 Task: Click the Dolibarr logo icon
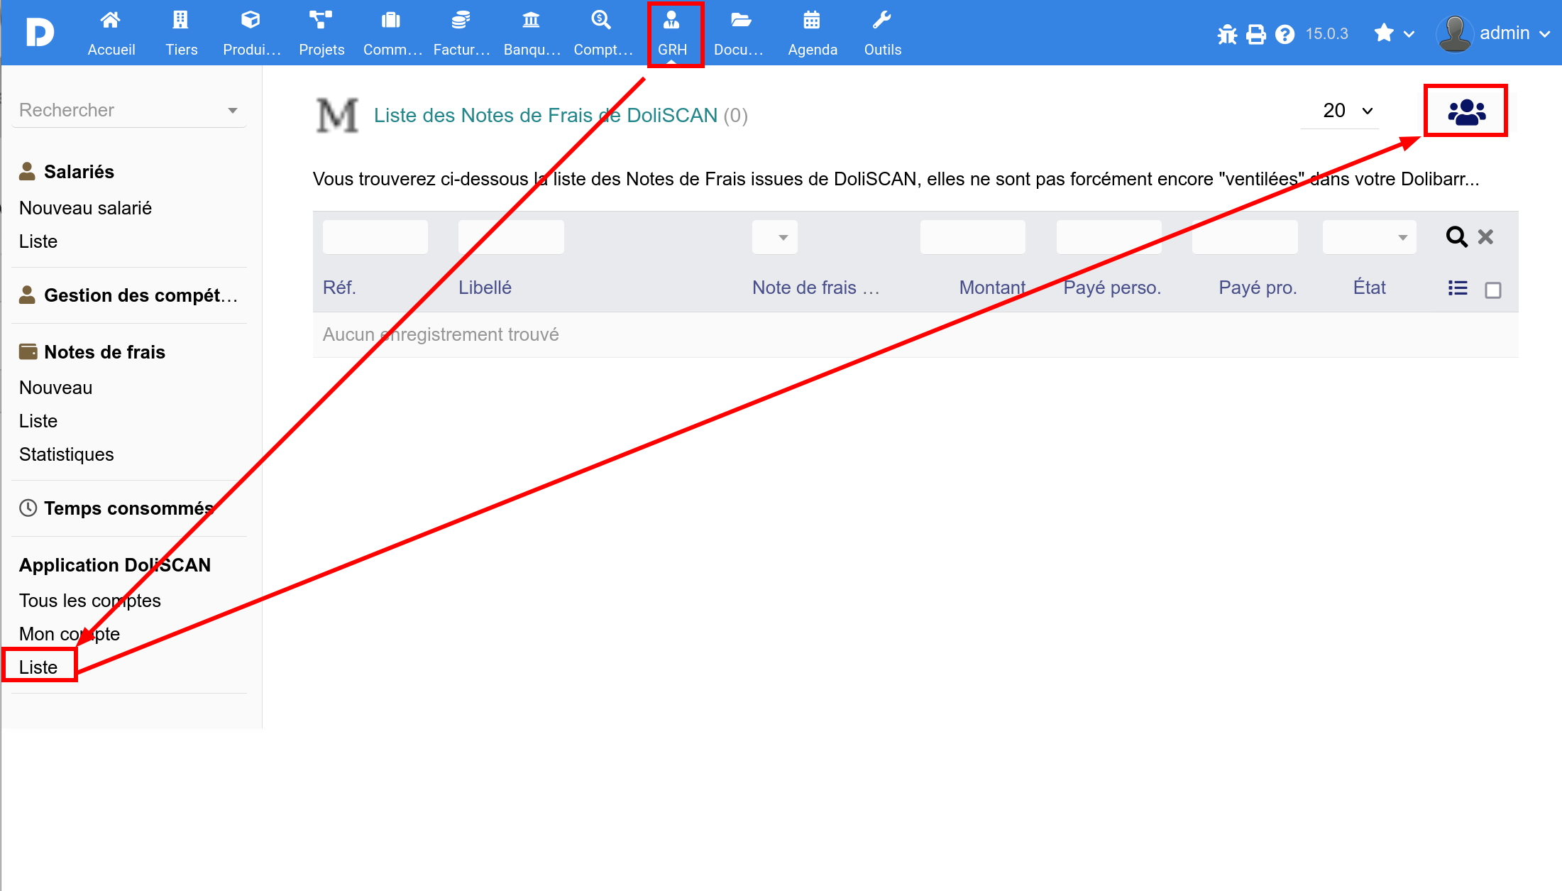tap(40, 33)
